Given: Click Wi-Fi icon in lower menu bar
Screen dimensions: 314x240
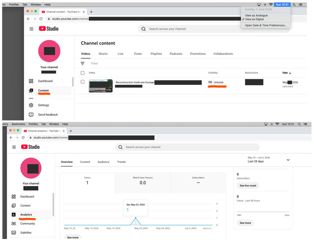Looking at the screenshot, I should [x=277, y=124].
